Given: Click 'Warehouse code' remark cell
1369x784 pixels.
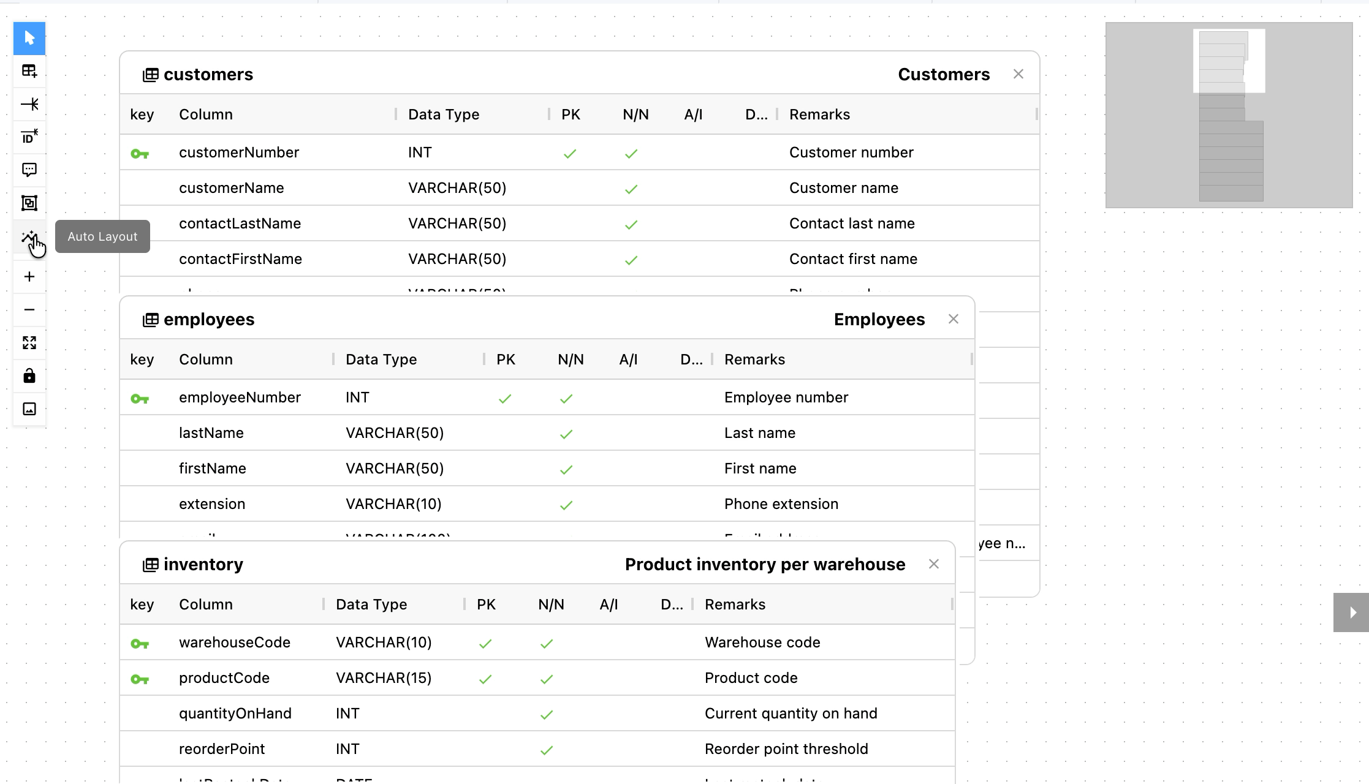Looking at the screenshot, I should 762,643.
